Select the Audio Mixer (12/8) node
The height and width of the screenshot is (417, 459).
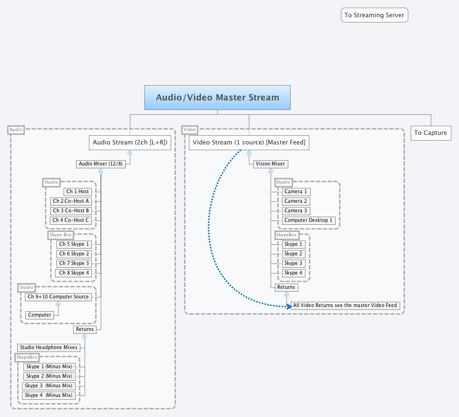101,164
